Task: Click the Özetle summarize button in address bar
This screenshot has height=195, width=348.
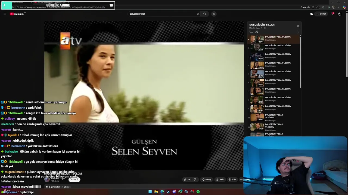Action: point(305,7)
